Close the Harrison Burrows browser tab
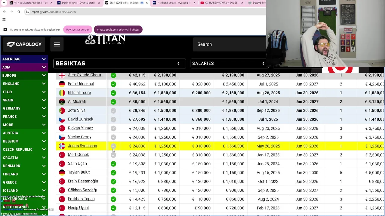385x216 pixels. click(x=194, y=3)
